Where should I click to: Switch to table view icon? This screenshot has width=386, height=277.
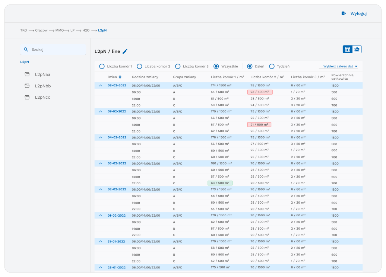click(348, 49)
